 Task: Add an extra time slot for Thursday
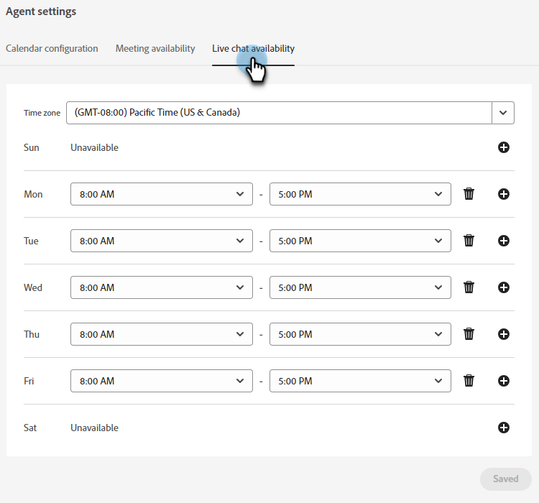pos(504,334)
